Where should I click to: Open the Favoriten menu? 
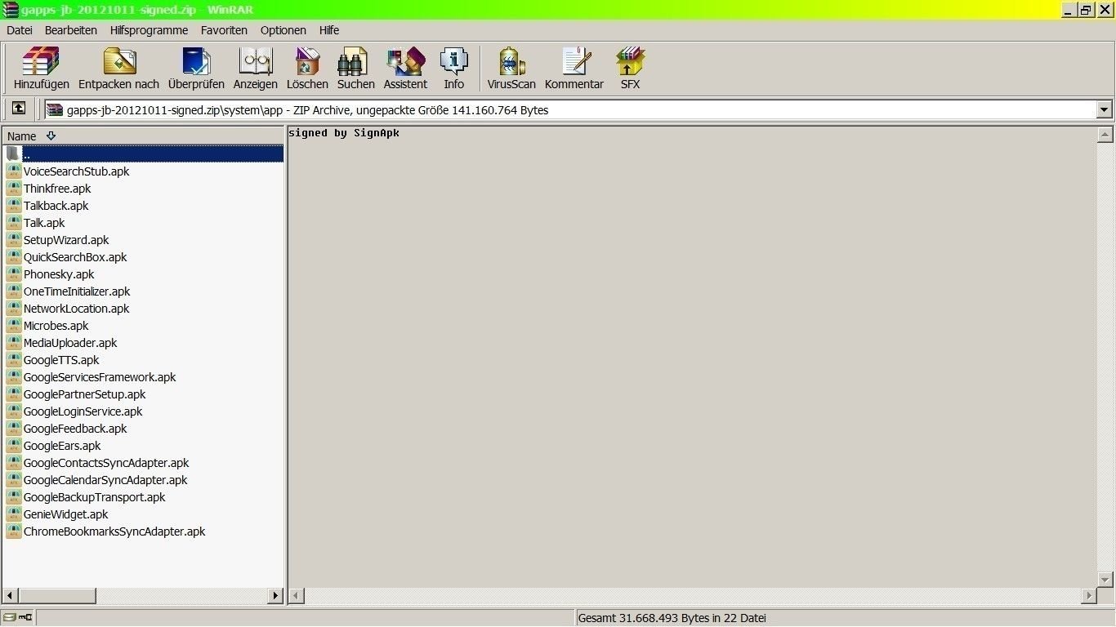point(224,30)
